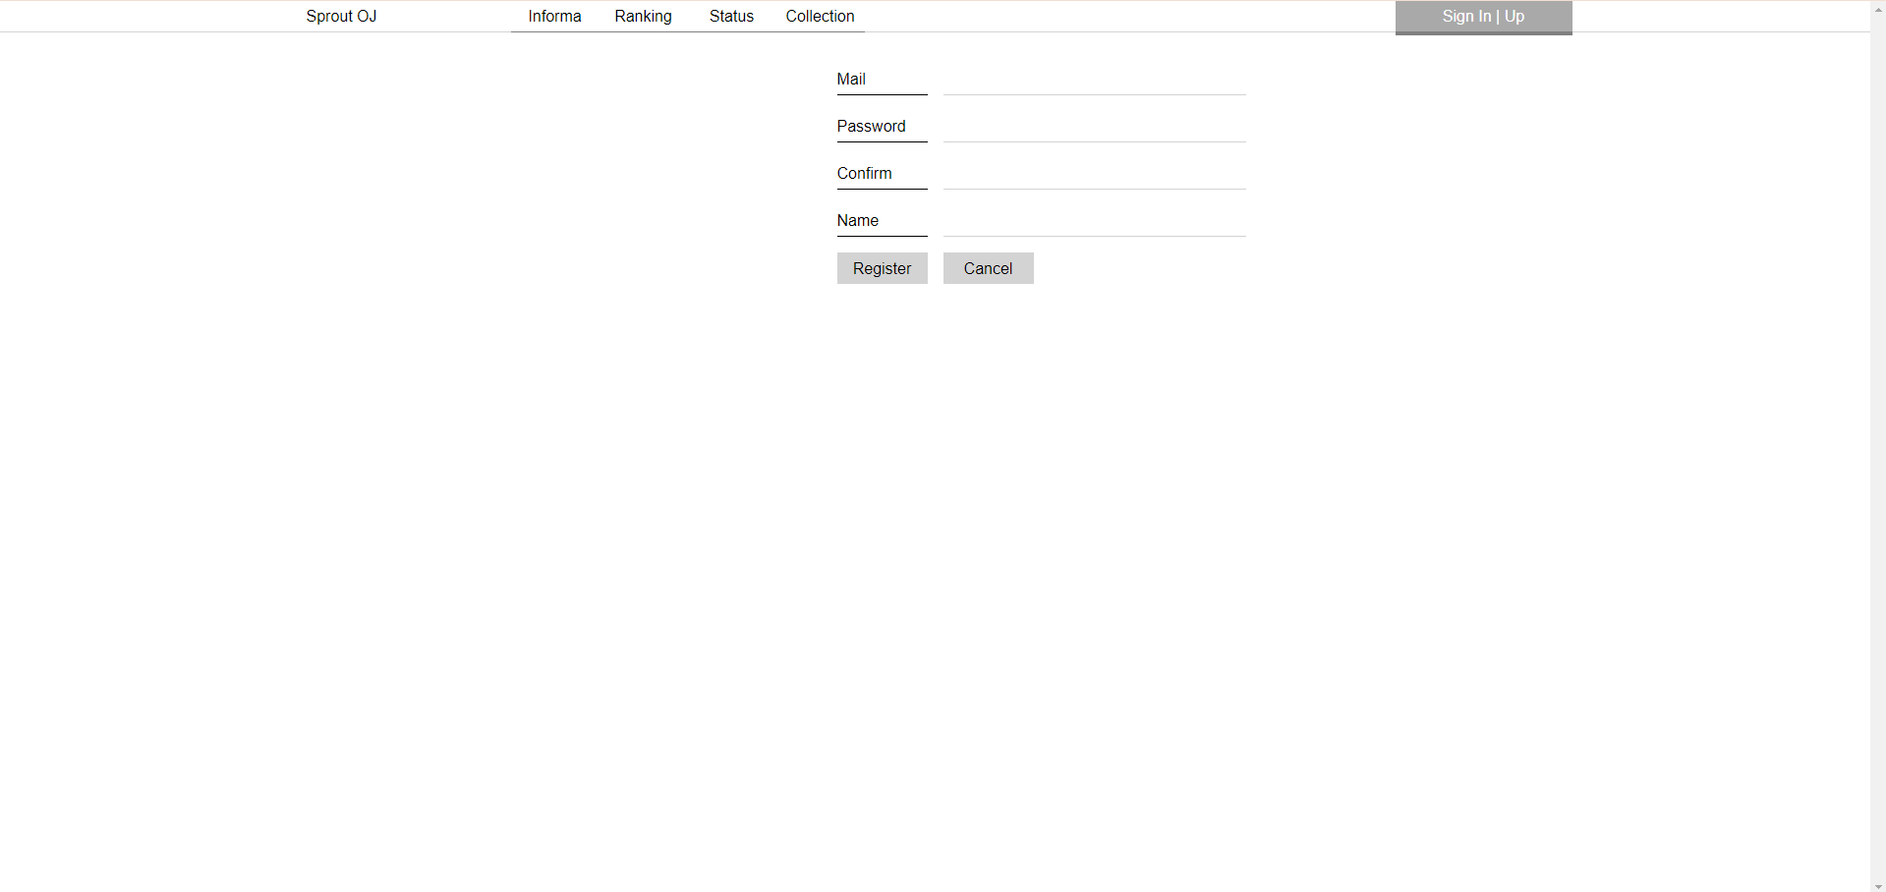The width and height of the screenshot is (1886, 892).
Task: Cancel the registration form
Action: pyautogui.click(x=988, y=268)
